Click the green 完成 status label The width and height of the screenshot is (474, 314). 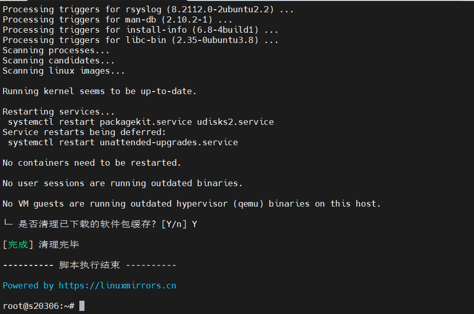pos(18,244)
